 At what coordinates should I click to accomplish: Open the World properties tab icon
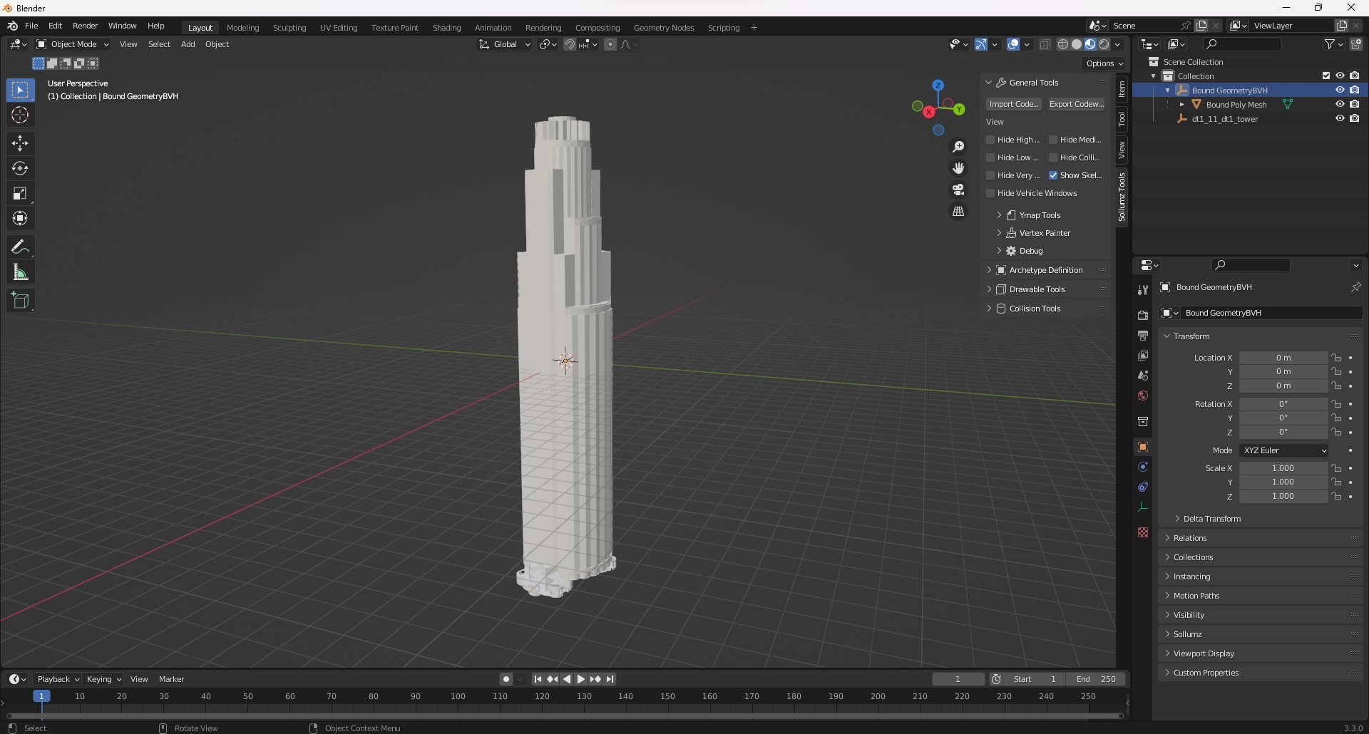pos(1143,396)
